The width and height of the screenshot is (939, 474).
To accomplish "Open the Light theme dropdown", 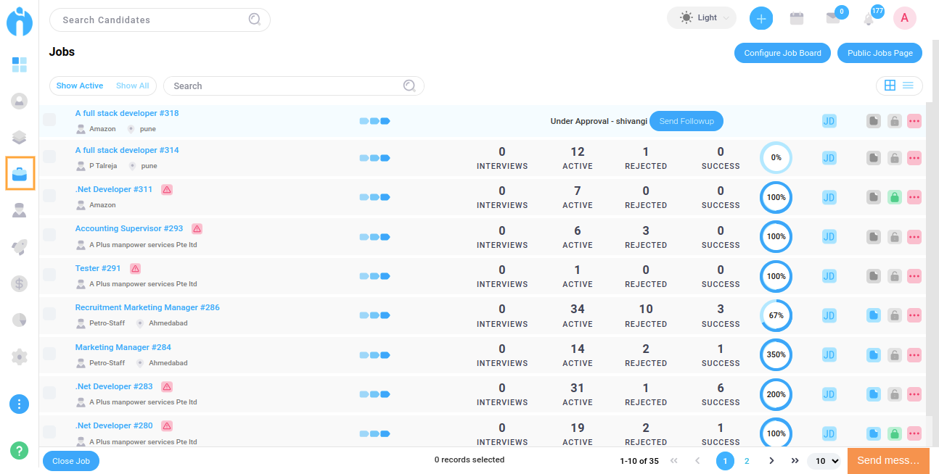I will coord(701,18).
